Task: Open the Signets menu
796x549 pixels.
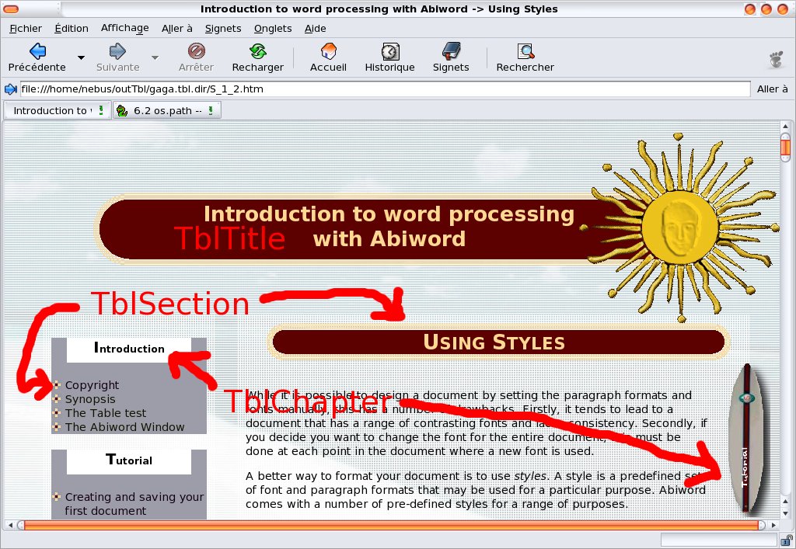Action: click(x=223, y=29)
